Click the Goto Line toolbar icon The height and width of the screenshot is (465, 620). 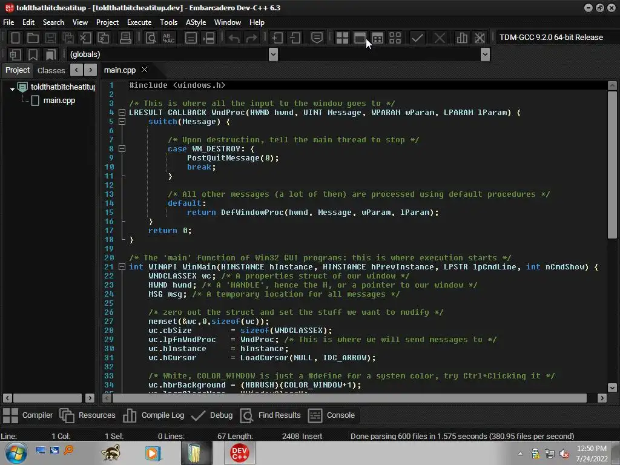pos(209,38)
